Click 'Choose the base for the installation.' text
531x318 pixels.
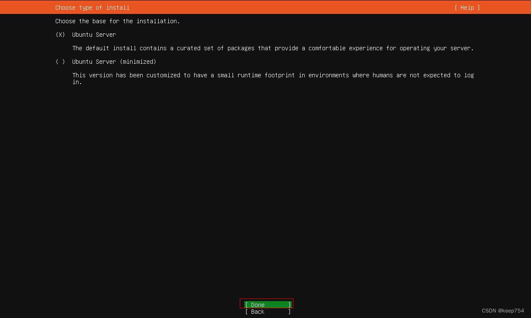click(117, 21)
